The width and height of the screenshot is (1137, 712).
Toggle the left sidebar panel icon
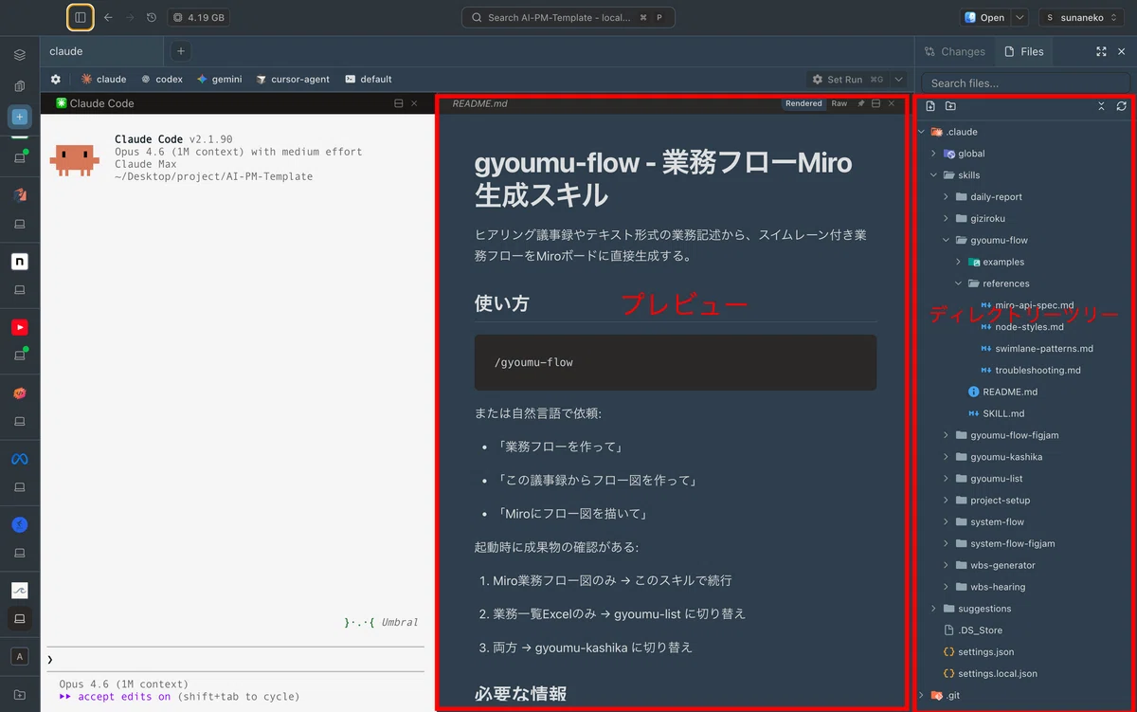[80, 17]
